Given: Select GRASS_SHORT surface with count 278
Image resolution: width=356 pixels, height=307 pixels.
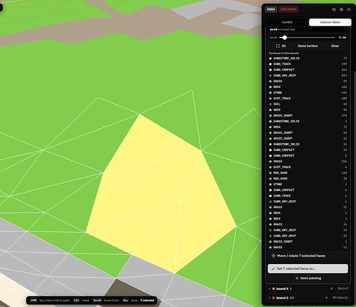Looking at the screenshot, I should point(308,115).
